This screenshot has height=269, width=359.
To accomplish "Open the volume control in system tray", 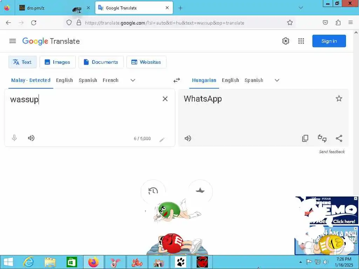I will click(x=326, y=262).
